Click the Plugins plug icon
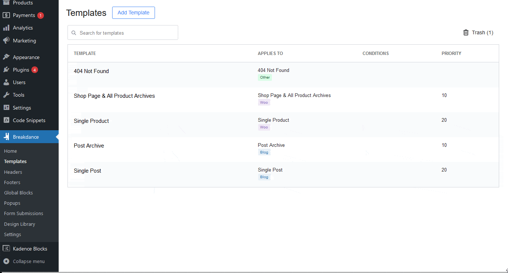Screen dimensions: 508x273 point(6,70)
